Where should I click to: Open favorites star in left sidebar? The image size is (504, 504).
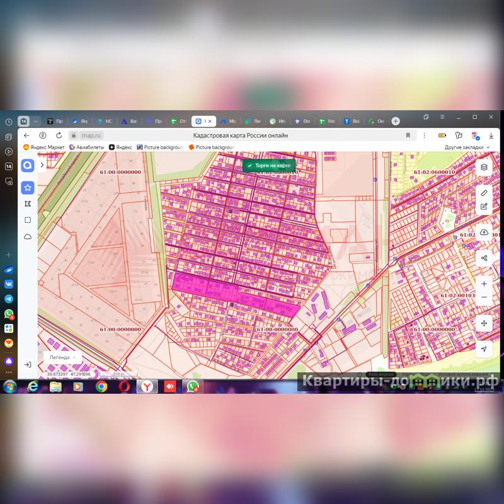pos(28,188)
